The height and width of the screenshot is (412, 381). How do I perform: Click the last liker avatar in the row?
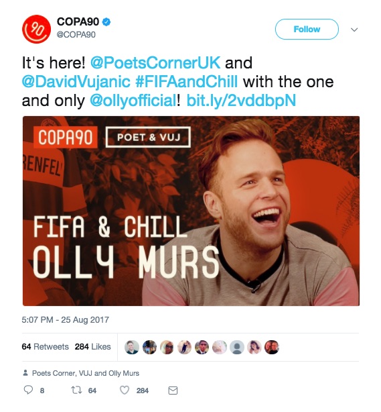point(272,347)
